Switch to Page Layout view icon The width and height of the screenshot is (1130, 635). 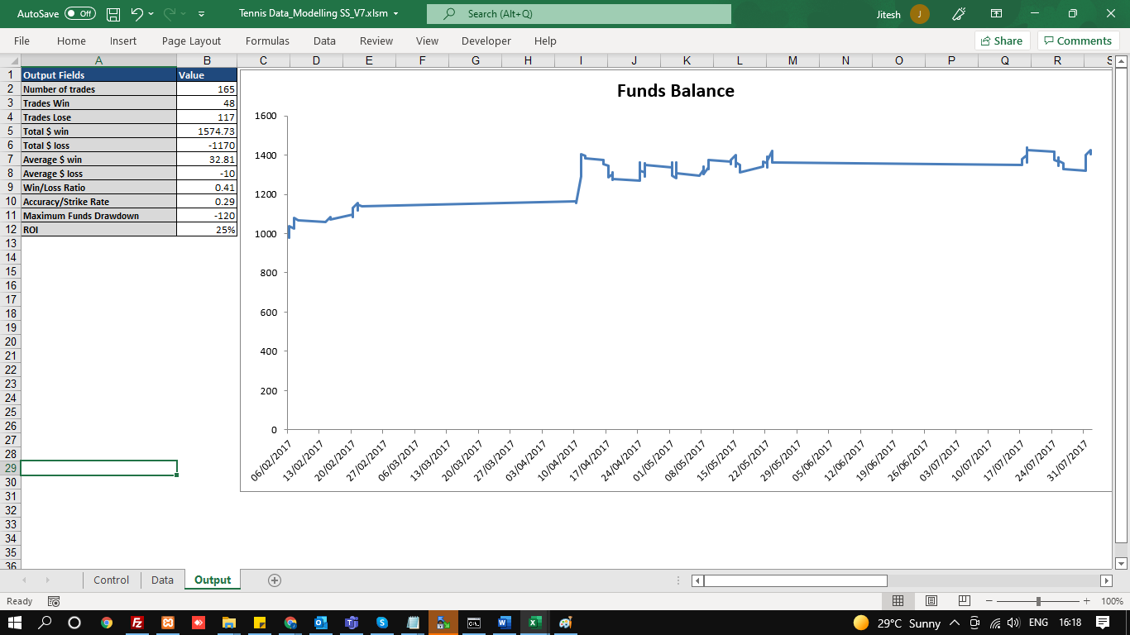931,601
